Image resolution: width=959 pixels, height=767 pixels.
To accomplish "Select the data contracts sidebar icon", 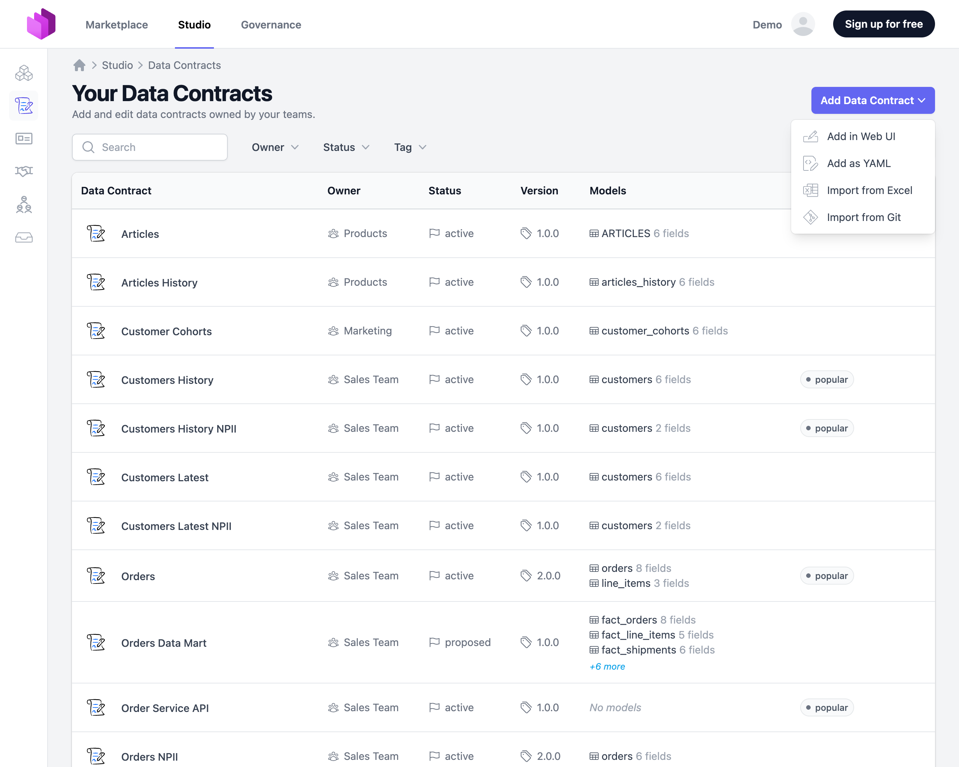I will [x=24, y=106].
